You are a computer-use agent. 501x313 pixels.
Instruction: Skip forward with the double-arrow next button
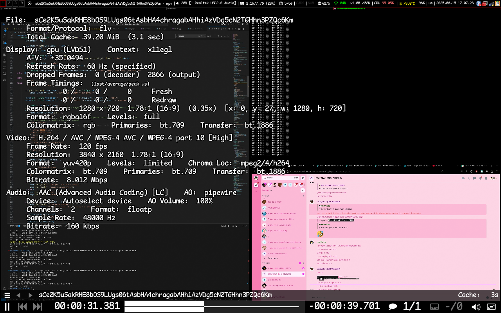tap(38, 306)
